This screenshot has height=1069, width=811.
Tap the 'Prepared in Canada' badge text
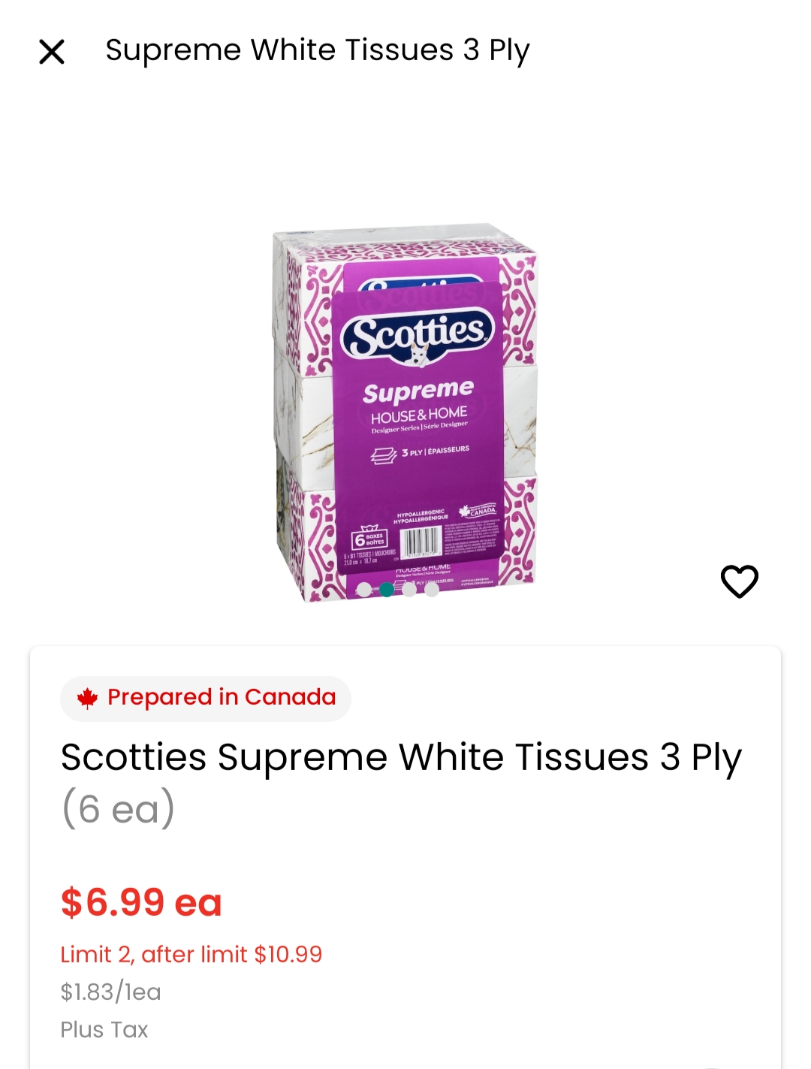tap(222, 697)
